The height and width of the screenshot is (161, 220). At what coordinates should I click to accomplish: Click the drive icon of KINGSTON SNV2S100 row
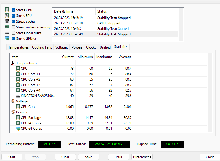[x=18, y=96]
